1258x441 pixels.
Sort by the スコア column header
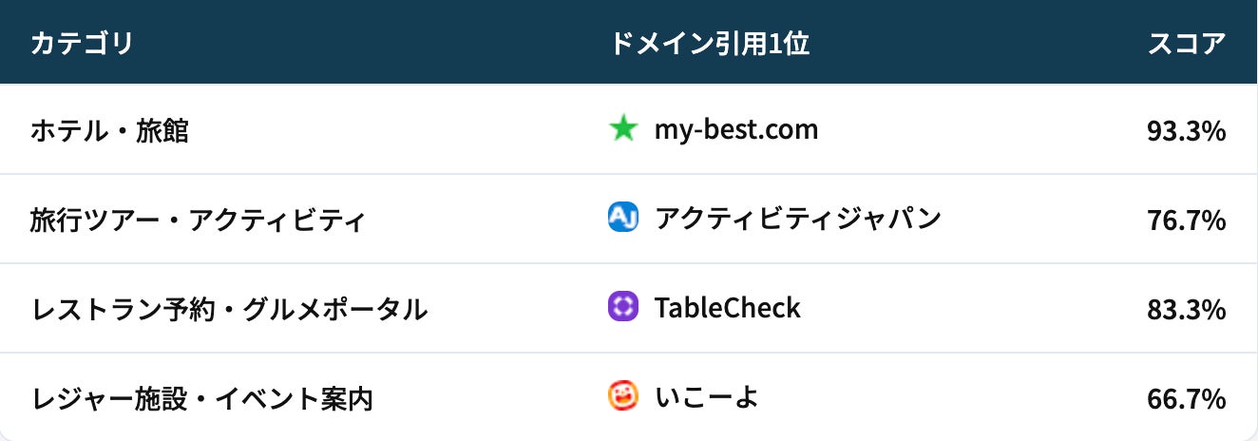tap(1187, 44)
